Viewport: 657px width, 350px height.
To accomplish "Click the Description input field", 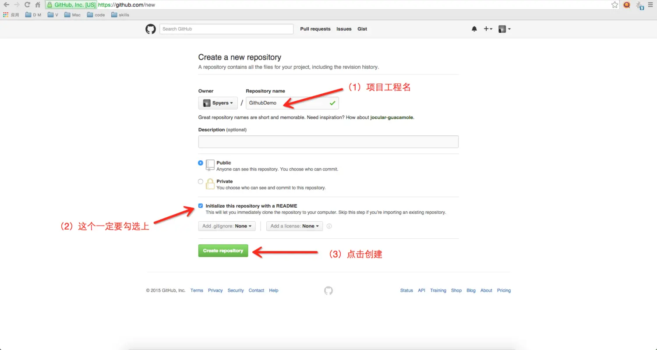I will [328, 142].
